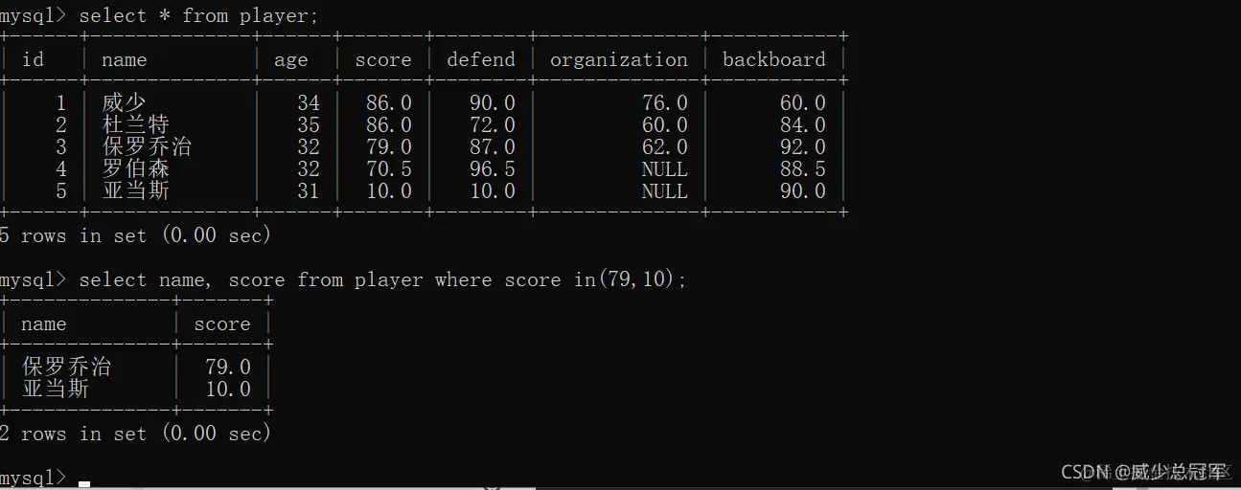The width and height of the screenshot is (1241, 490).
Task: Click the blinking cursor at the last mysql prompt
Action: click(x=84, y=484)
